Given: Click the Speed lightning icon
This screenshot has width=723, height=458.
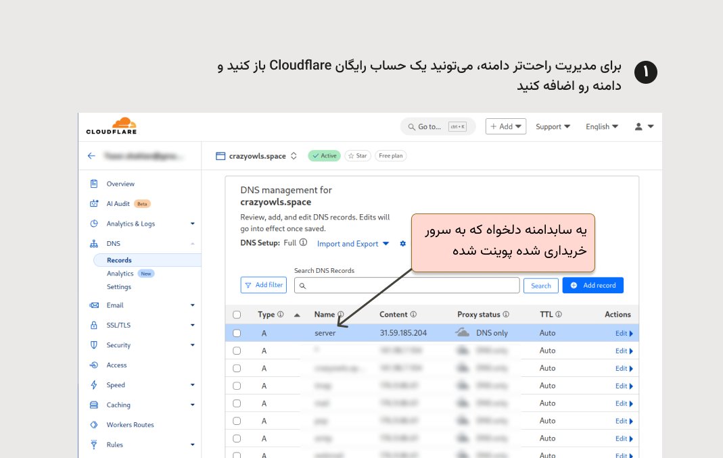Looking at the screenshot, I should [94, 385].
